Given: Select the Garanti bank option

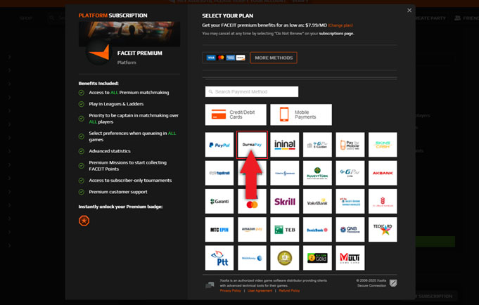Looking at the screenshot, I should click(x=219, y=202).
